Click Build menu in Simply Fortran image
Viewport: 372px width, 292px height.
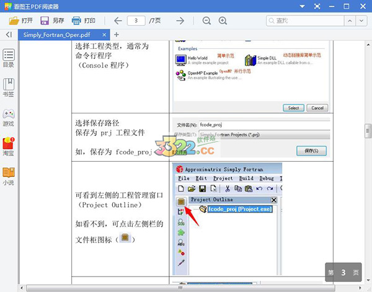(x=246, y=179)
